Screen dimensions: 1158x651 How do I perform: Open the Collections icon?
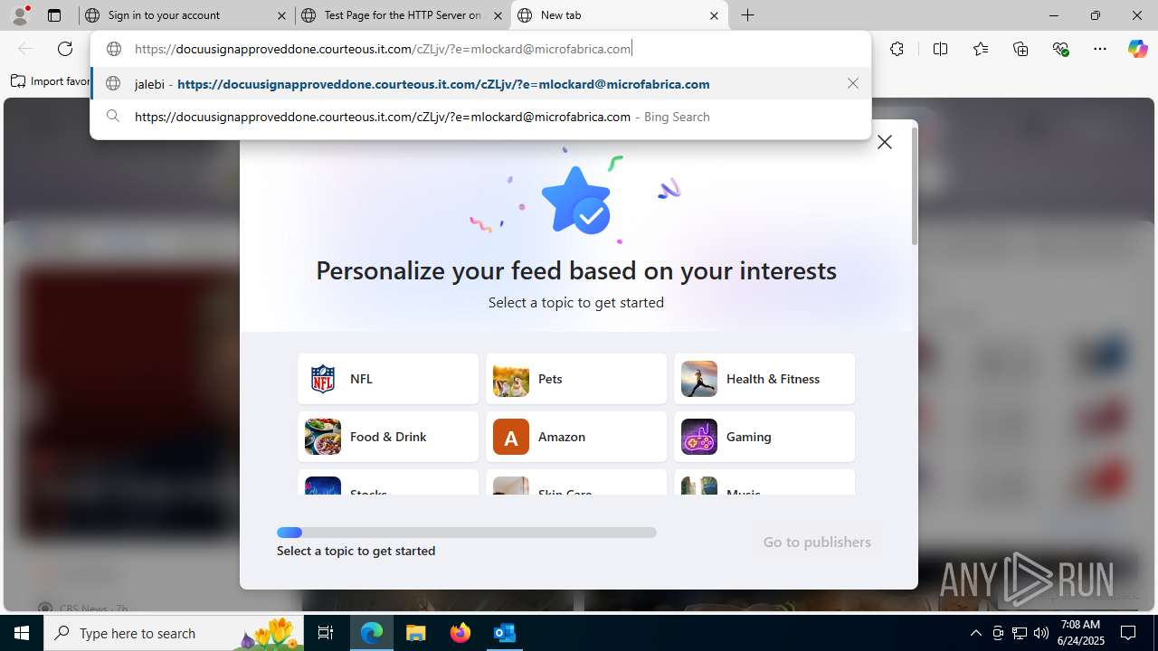pos(1020,49)
